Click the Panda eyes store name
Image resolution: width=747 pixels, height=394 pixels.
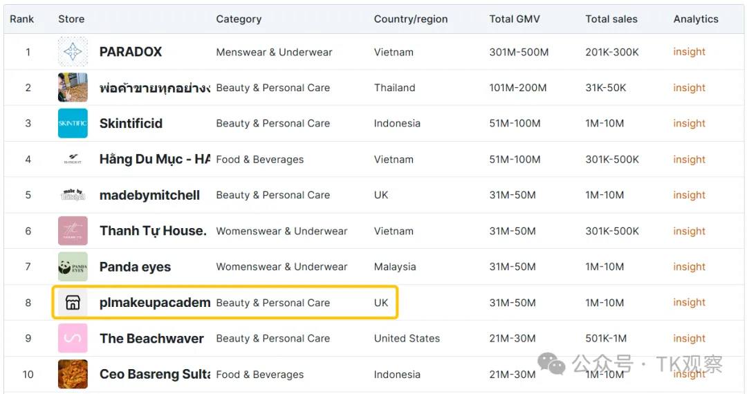point(135,267)
